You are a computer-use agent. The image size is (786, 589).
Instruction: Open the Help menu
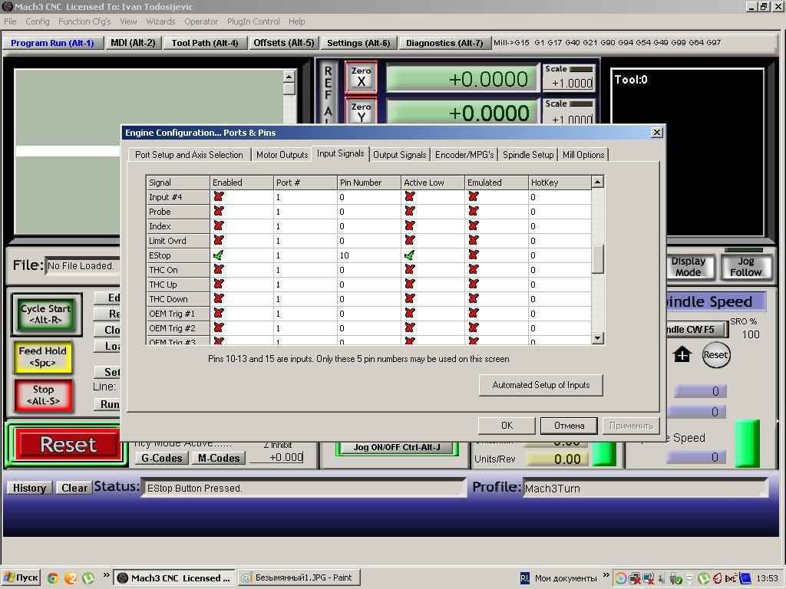(x=296, y=21)
